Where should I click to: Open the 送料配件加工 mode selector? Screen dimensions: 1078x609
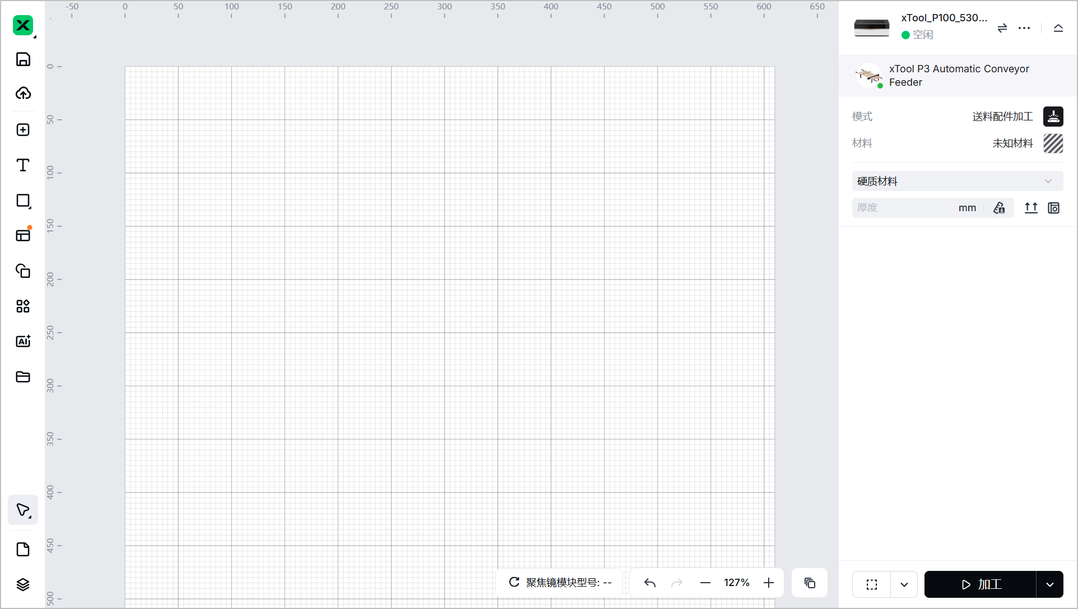point(1053,117)
